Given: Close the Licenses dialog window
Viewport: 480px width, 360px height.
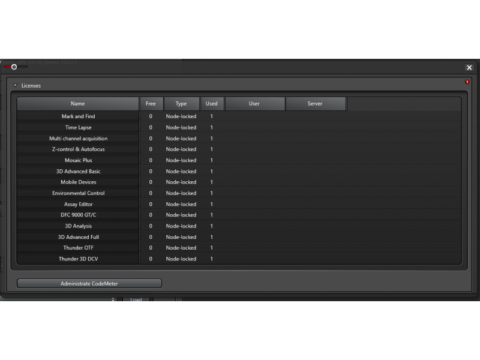Looking at the screenshot, I should [469, 68].
